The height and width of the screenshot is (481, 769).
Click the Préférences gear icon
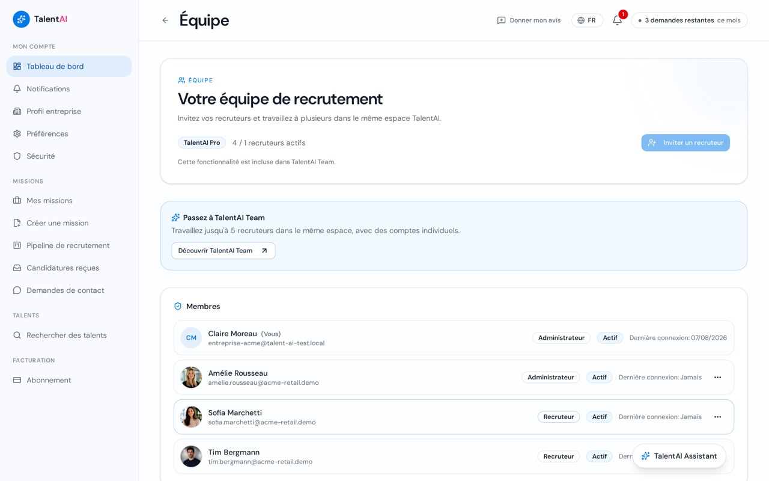[x=17, y=133]
